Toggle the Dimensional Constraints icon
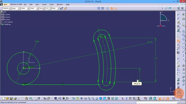Viewport: 186px width, 104px height. coord(115,8)
